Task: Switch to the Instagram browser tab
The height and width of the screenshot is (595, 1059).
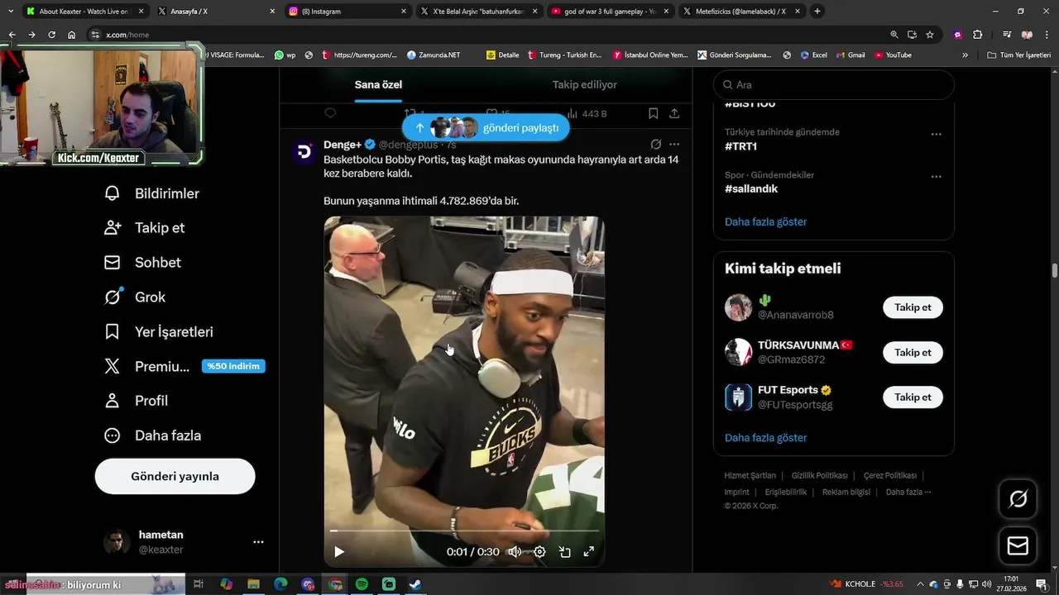Action: (346, 11)
